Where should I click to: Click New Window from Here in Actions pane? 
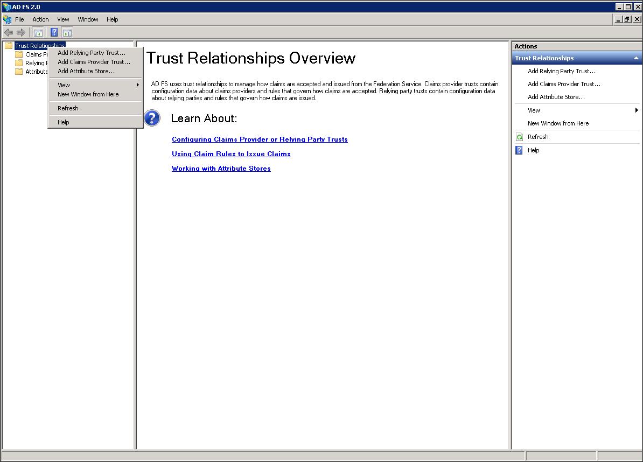pos(558,123)
